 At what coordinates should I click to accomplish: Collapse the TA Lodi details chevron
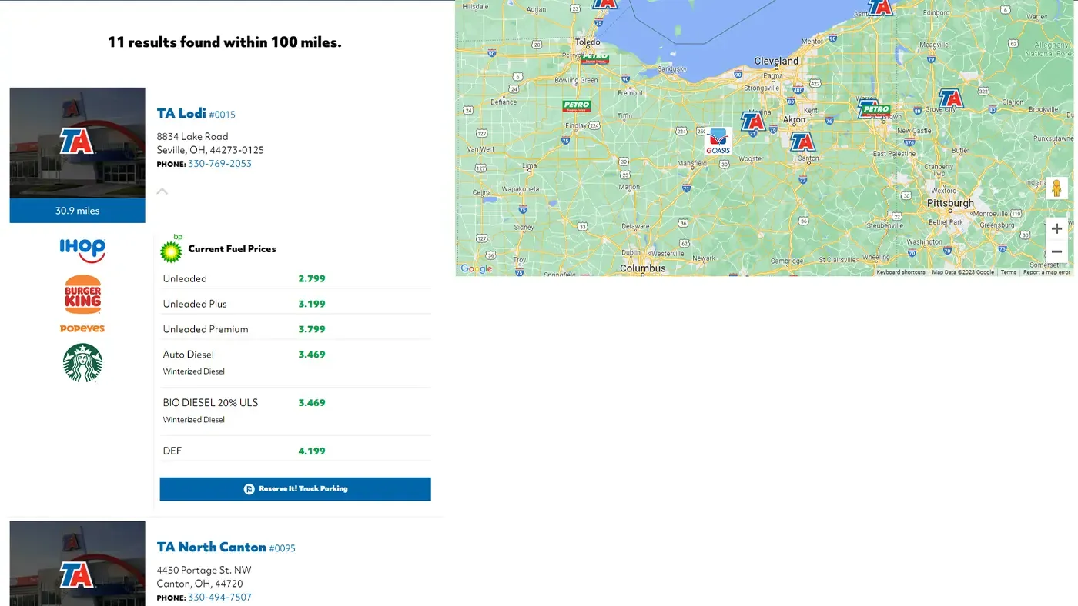[162, 191]
